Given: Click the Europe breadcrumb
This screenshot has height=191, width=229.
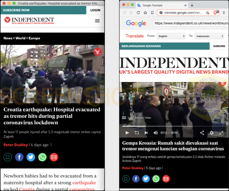Looking at the screenshot, I should click(x=34, y=38).
